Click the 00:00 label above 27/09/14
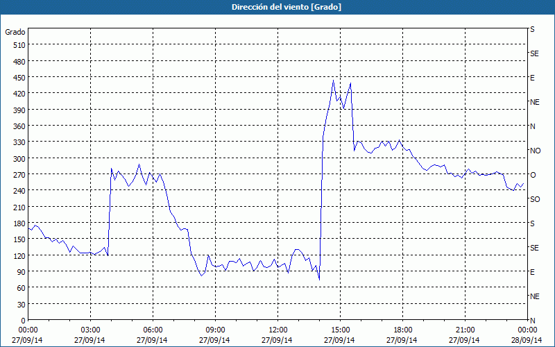The image size is (555, 347). (28, 330)
